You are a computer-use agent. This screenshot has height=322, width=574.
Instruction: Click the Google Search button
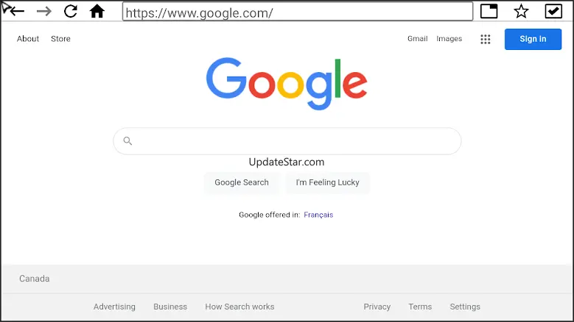(242, 182)
